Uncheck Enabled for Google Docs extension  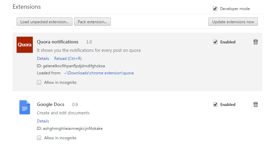(x=215, y=105)
